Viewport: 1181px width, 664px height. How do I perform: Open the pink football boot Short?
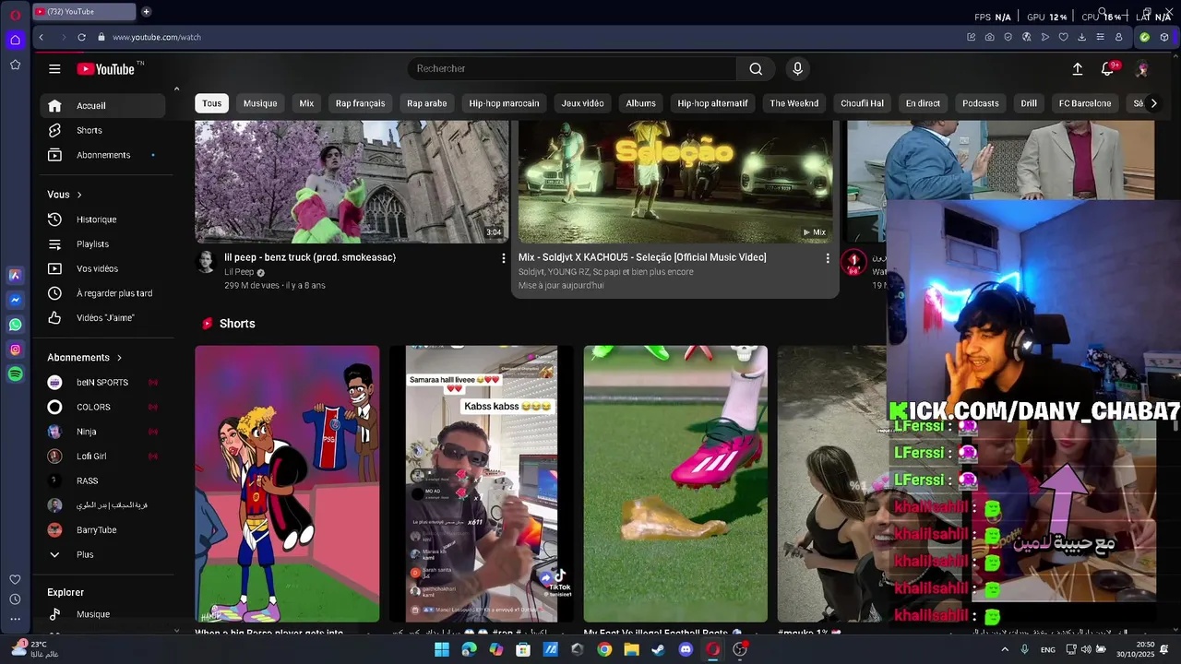pyautogui.click(x=675, y=484)
